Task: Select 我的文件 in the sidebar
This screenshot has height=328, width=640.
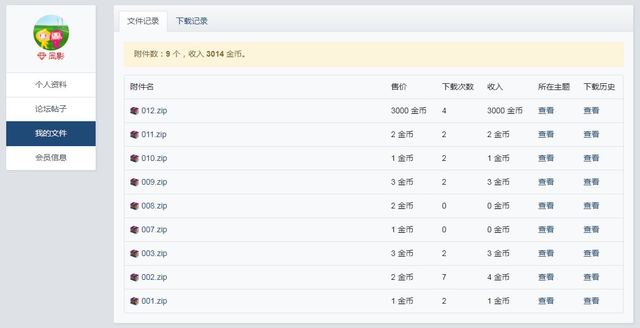Action: pyautogui.click(x=51, y=134)
